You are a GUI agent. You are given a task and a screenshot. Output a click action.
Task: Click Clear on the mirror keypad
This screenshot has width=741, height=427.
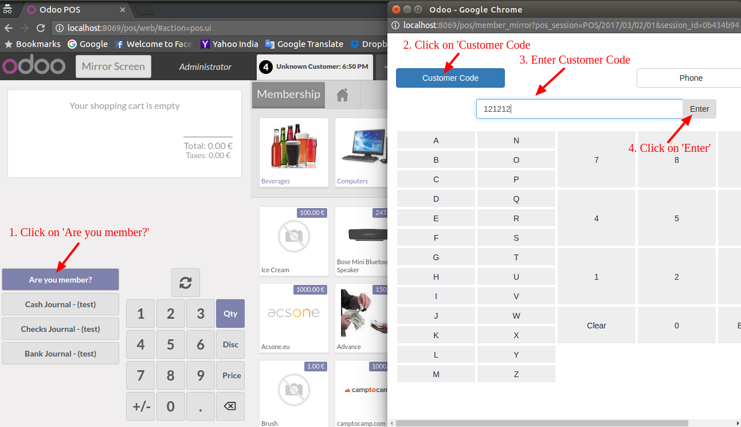(x=597, y=325)
